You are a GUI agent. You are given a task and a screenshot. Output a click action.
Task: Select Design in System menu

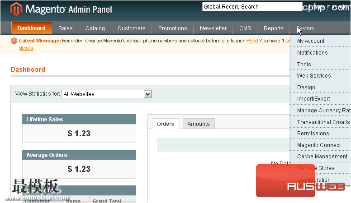click(321, 87)
